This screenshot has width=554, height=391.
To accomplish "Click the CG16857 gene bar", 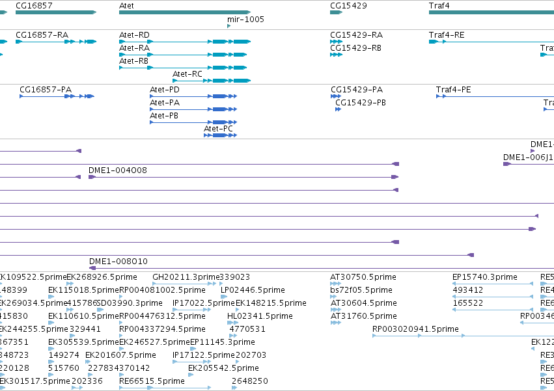I will tap(56, 12).
